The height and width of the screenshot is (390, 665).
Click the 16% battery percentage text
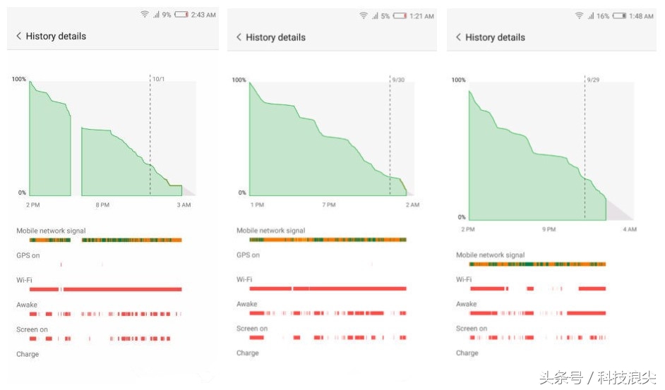coord(603,16)
